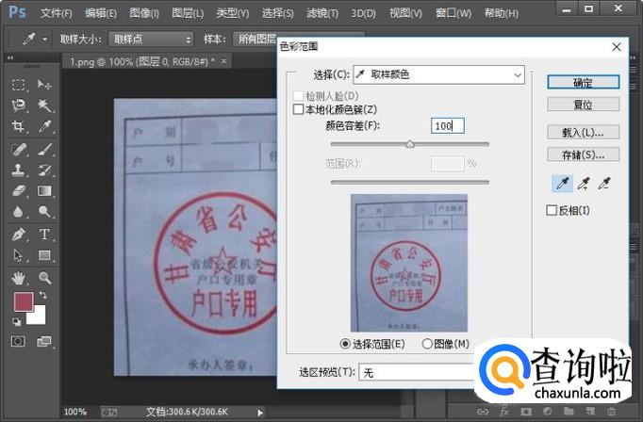Select the Clone Stamp tool

(x=18, y=170)
